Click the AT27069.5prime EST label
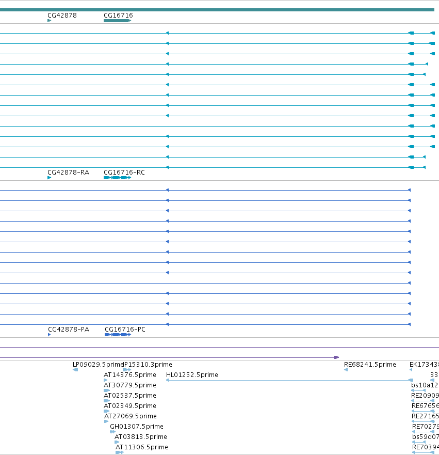 coord(131,416)
